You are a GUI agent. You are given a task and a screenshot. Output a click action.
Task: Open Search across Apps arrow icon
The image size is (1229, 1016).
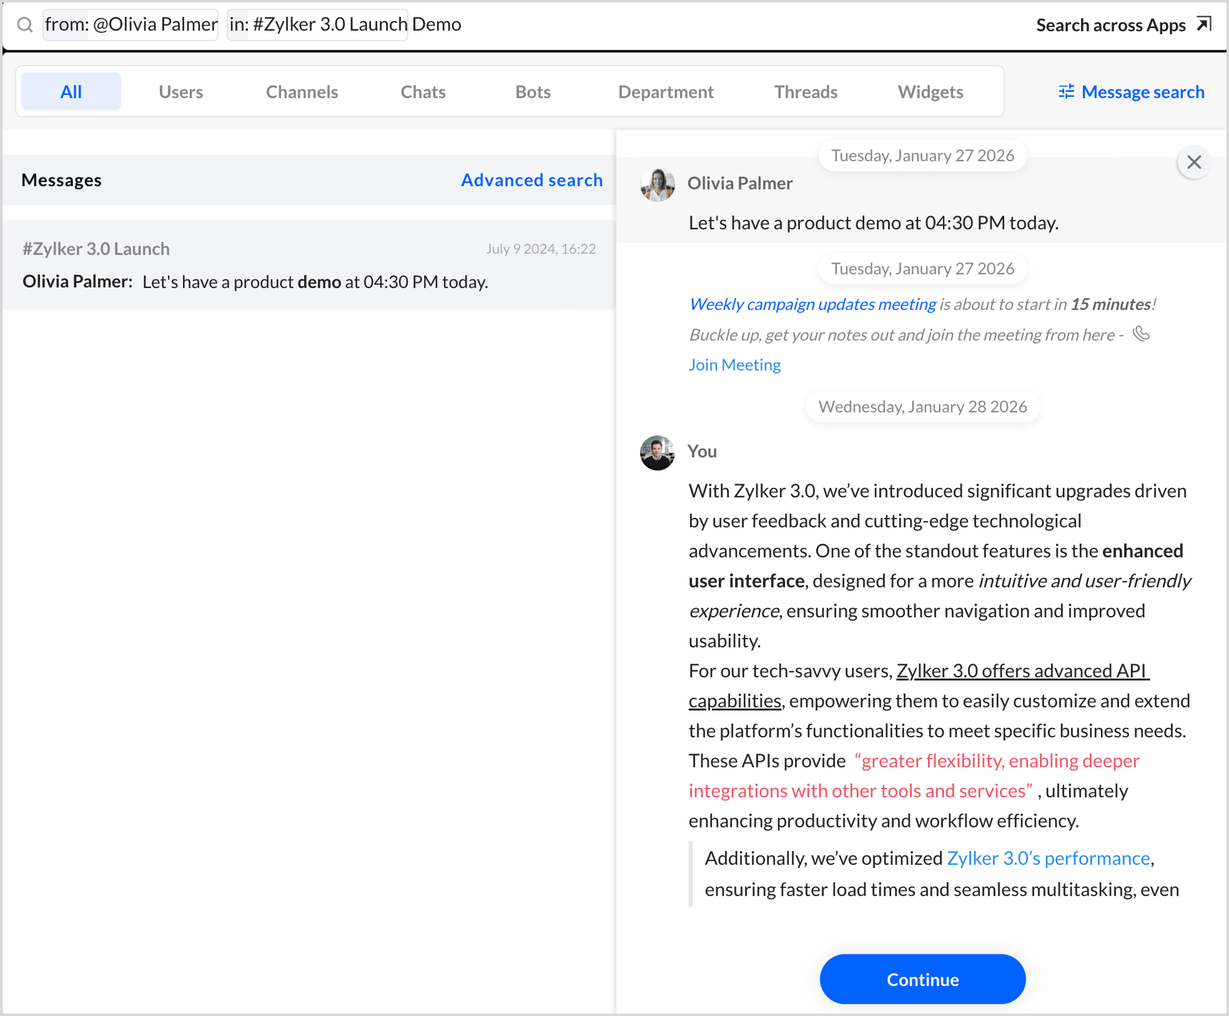pyautogui.click(x=1204, y=24)
